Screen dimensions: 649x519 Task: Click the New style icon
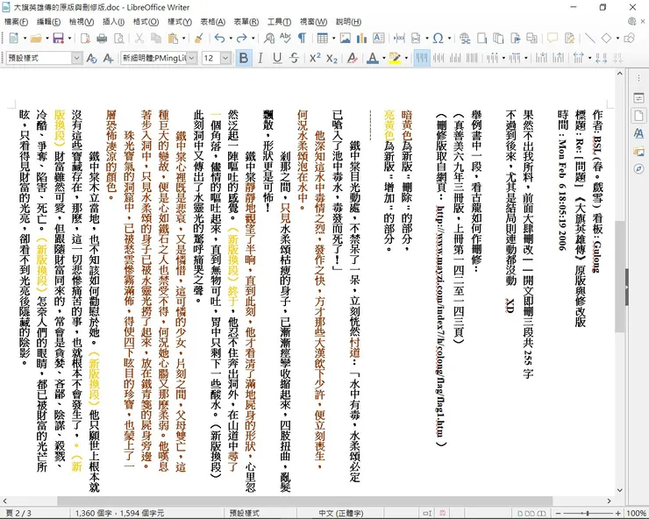tap(108, 59)
